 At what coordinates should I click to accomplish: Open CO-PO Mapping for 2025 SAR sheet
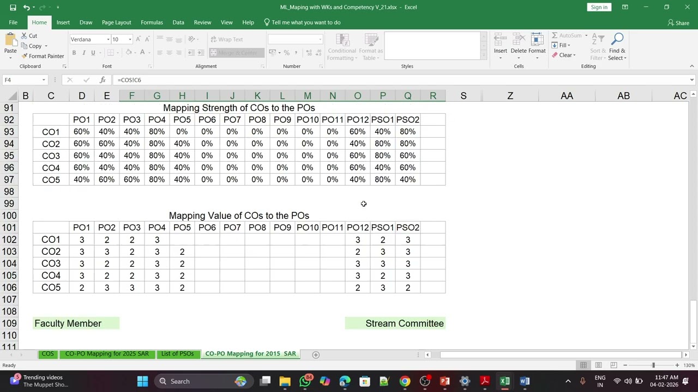[107, 354]
